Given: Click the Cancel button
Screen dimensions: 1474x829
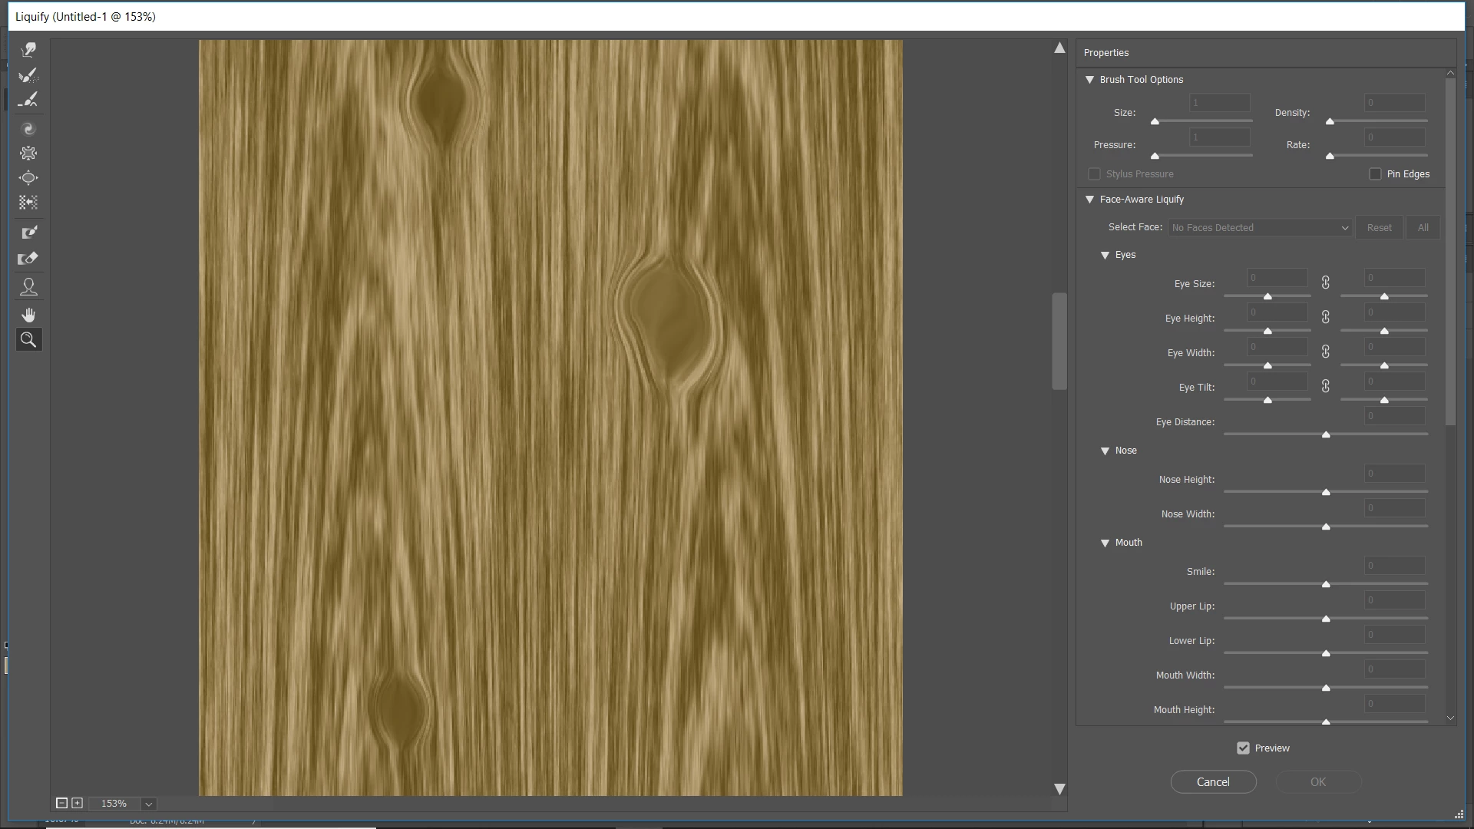Looking at the screenshot, I should (x=1213, y=782).
